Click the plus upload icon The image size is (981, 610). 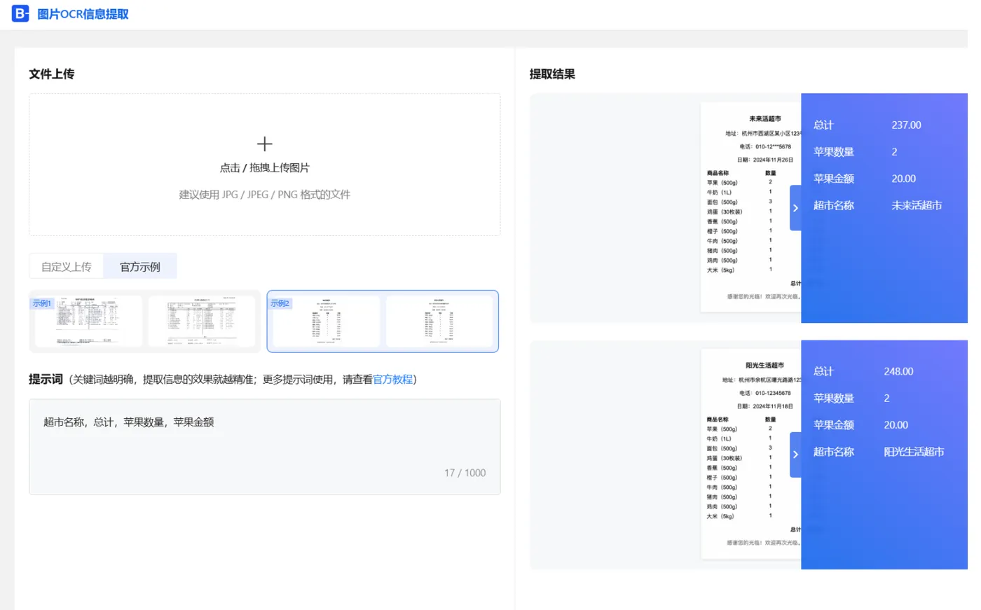click(x=264, y=144)
